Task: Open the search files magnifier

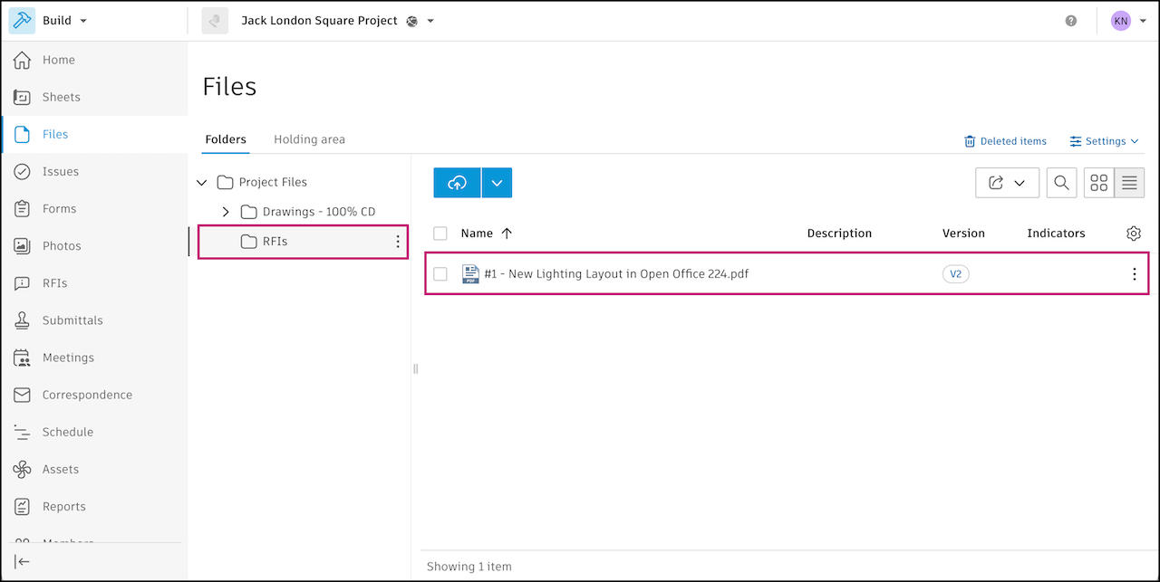Action: [1061, 183]
